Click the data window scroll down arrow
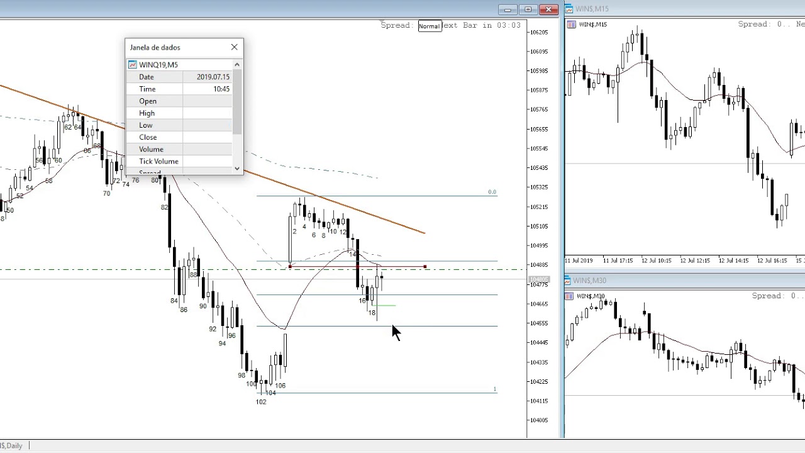Viewport: 805px width, 453px height. (237, 168)
